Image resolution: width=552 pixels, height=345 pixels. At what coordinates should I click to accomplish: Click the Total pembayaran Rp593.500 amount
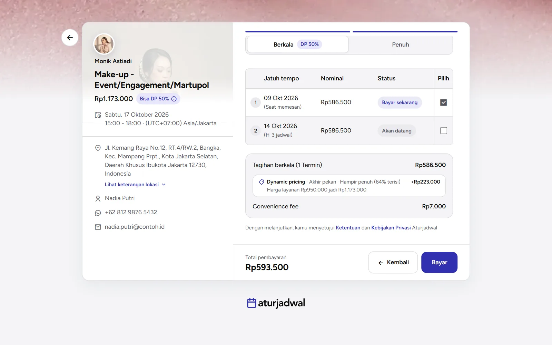[267, 267]
